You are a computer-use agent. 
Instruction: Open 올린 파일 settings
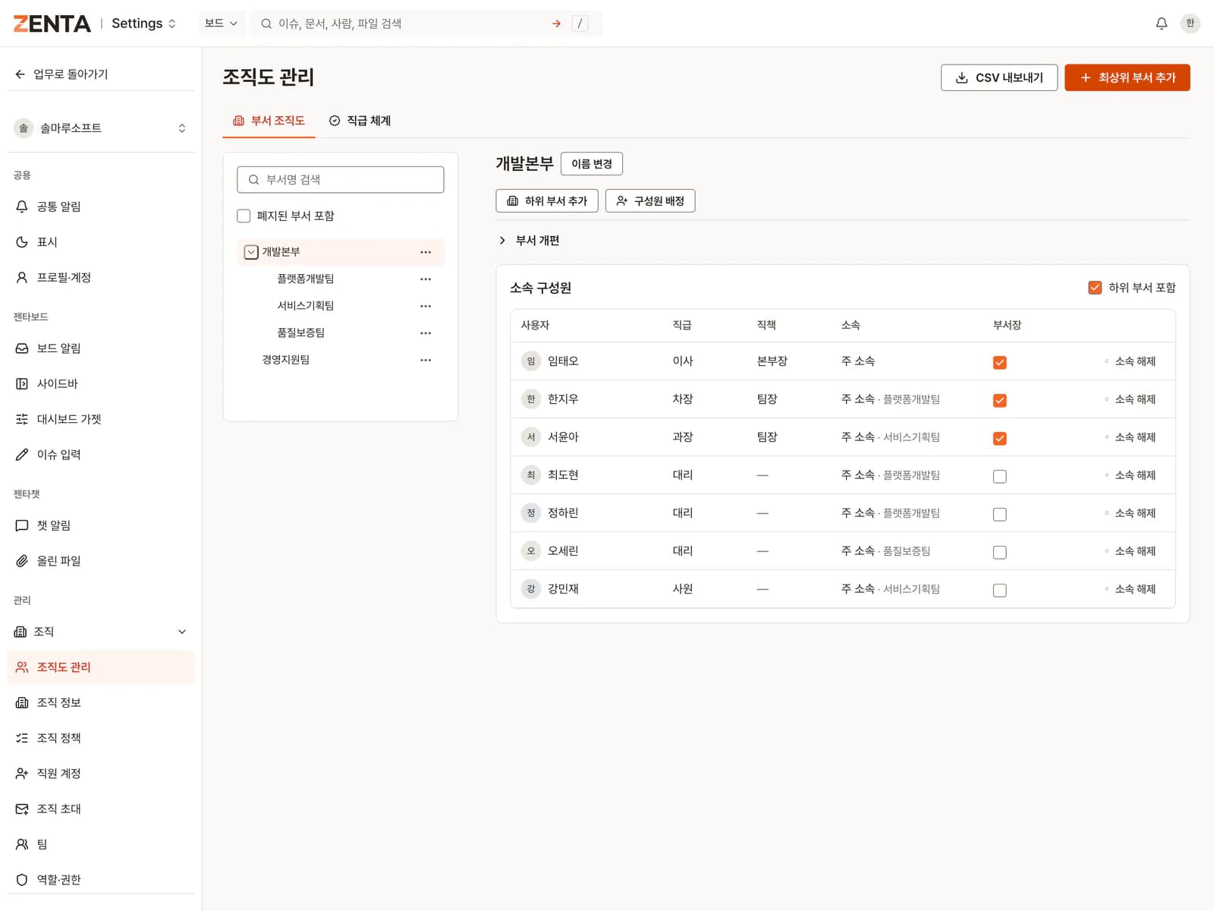100,561
